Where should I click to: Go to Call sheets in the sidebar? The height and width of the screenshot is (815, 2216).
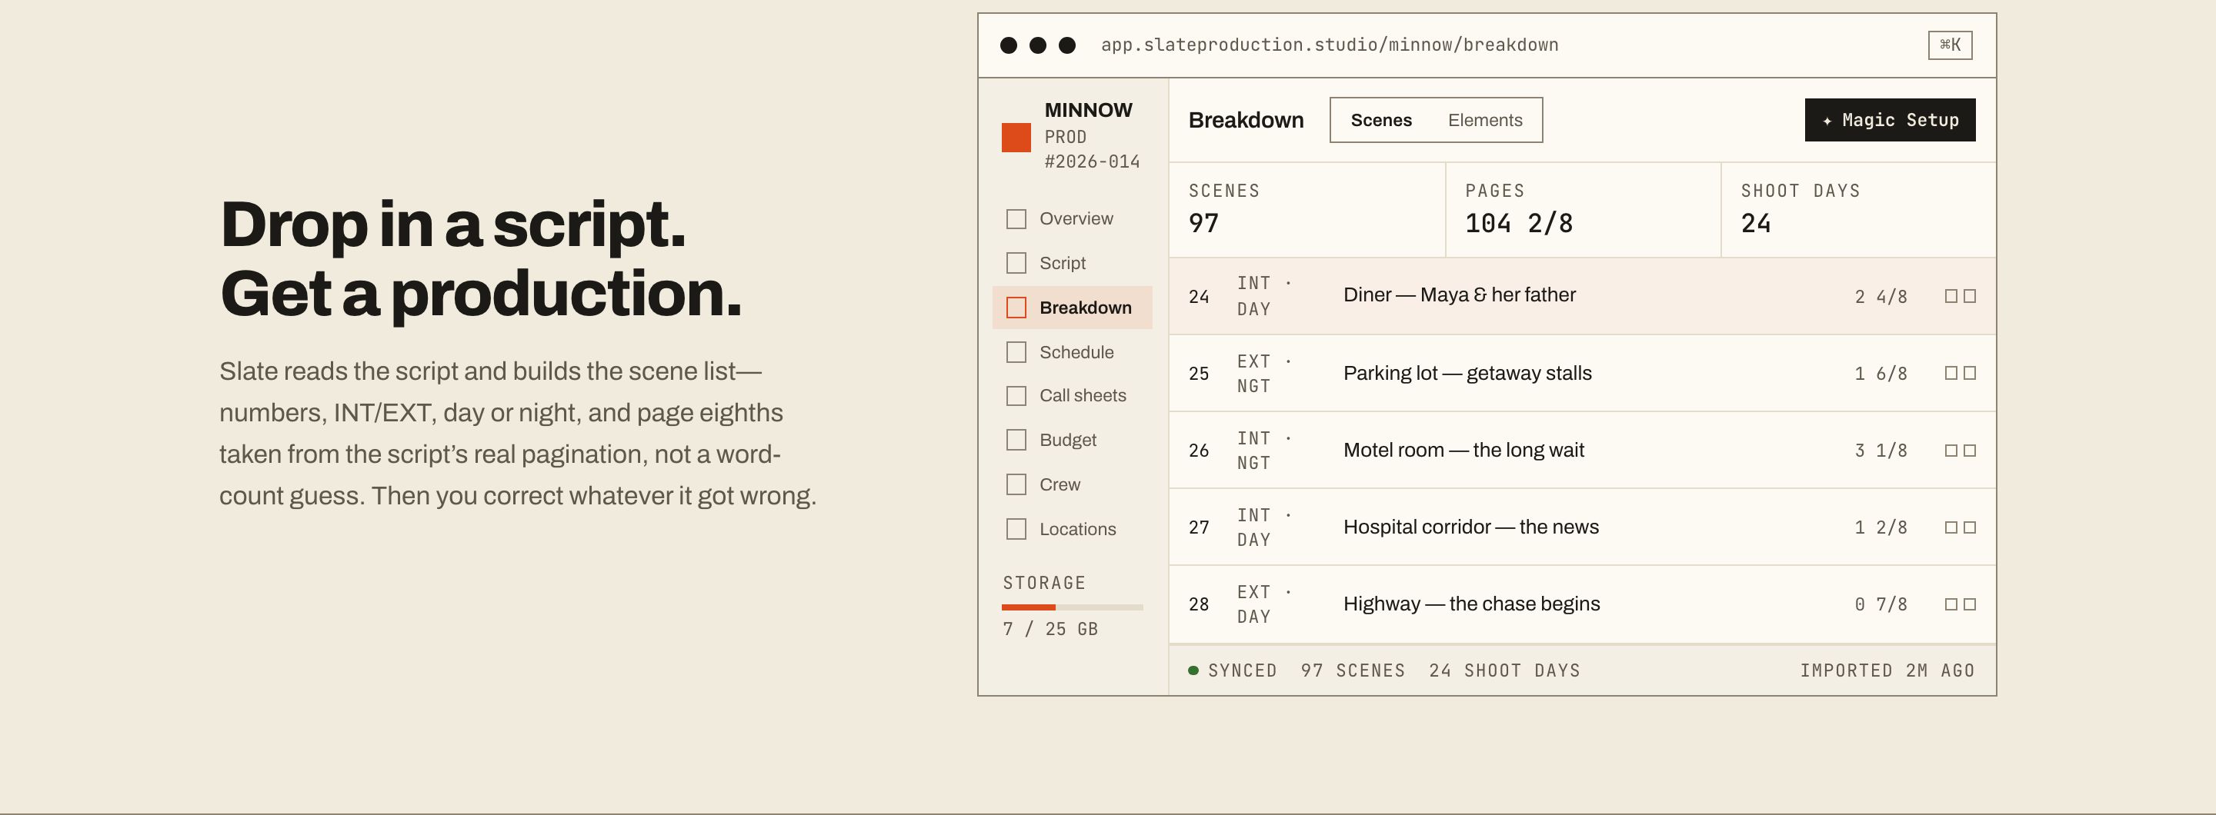click(x=1072, y=395)
